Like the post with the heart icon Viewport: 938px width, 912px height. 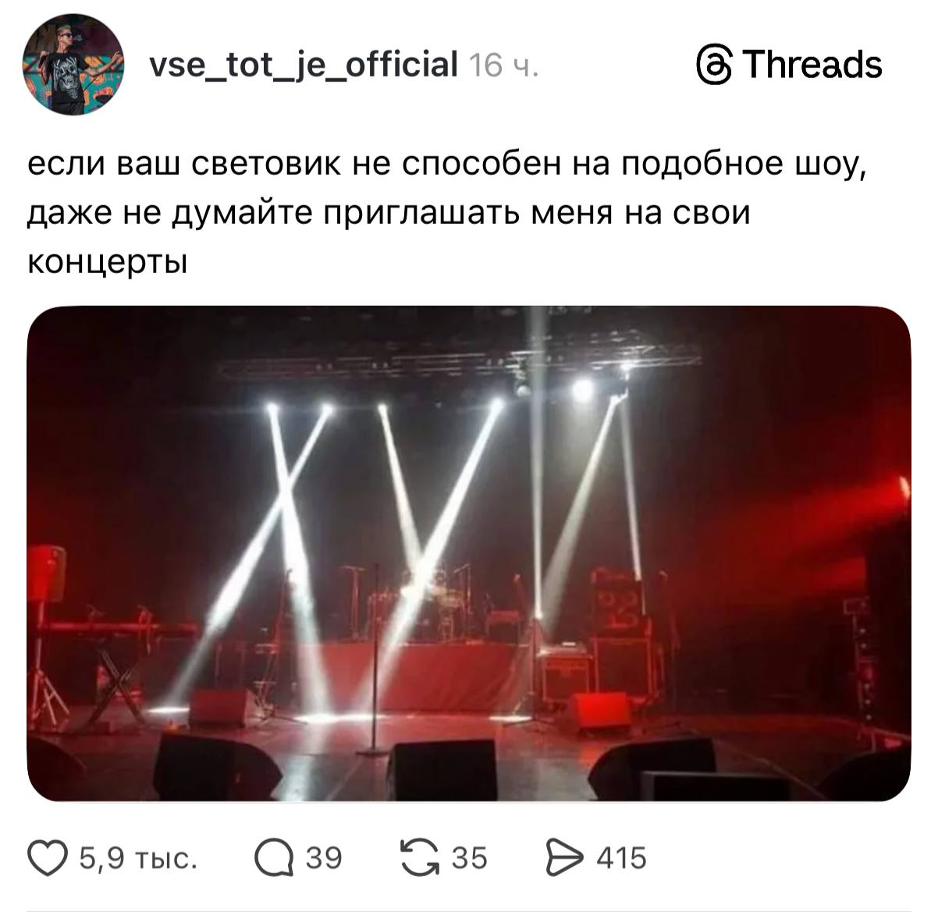[49, 858]
